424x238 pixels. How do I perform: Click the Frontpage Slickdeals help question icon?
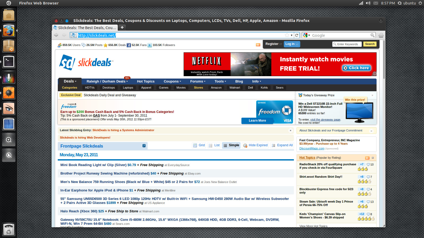coord(144,146)
